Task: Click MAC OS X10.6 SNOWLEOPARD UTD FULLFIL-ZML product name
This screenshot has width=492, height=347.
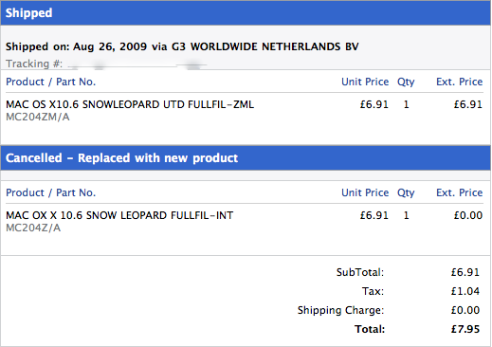Action: pyautogui.click(x=130, y=104)
